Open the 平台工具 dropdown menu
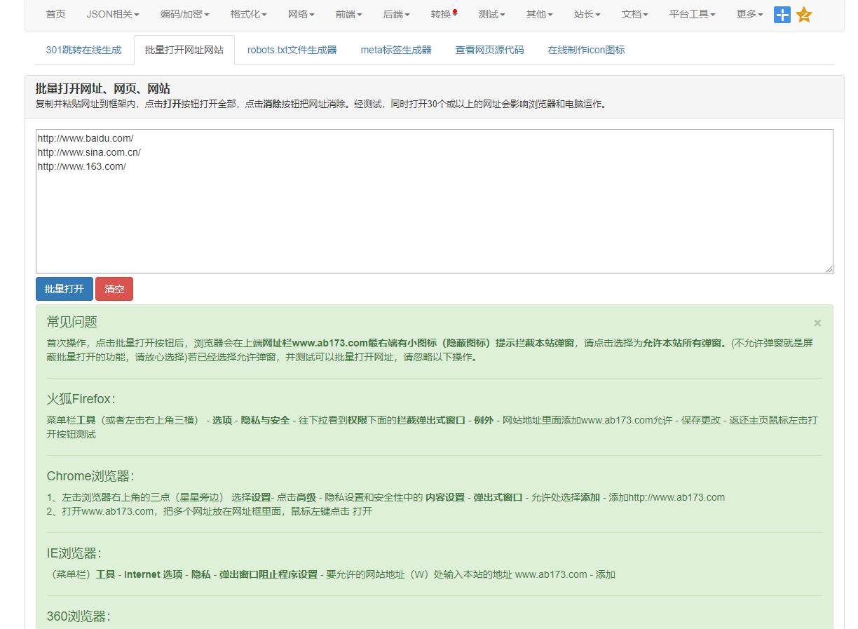Viewport: 858px width, 629px height. (x=692, y=14)
